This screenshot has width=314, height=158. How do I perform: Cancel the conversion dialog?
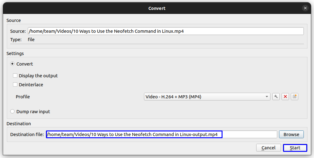(x=268, y=148)
